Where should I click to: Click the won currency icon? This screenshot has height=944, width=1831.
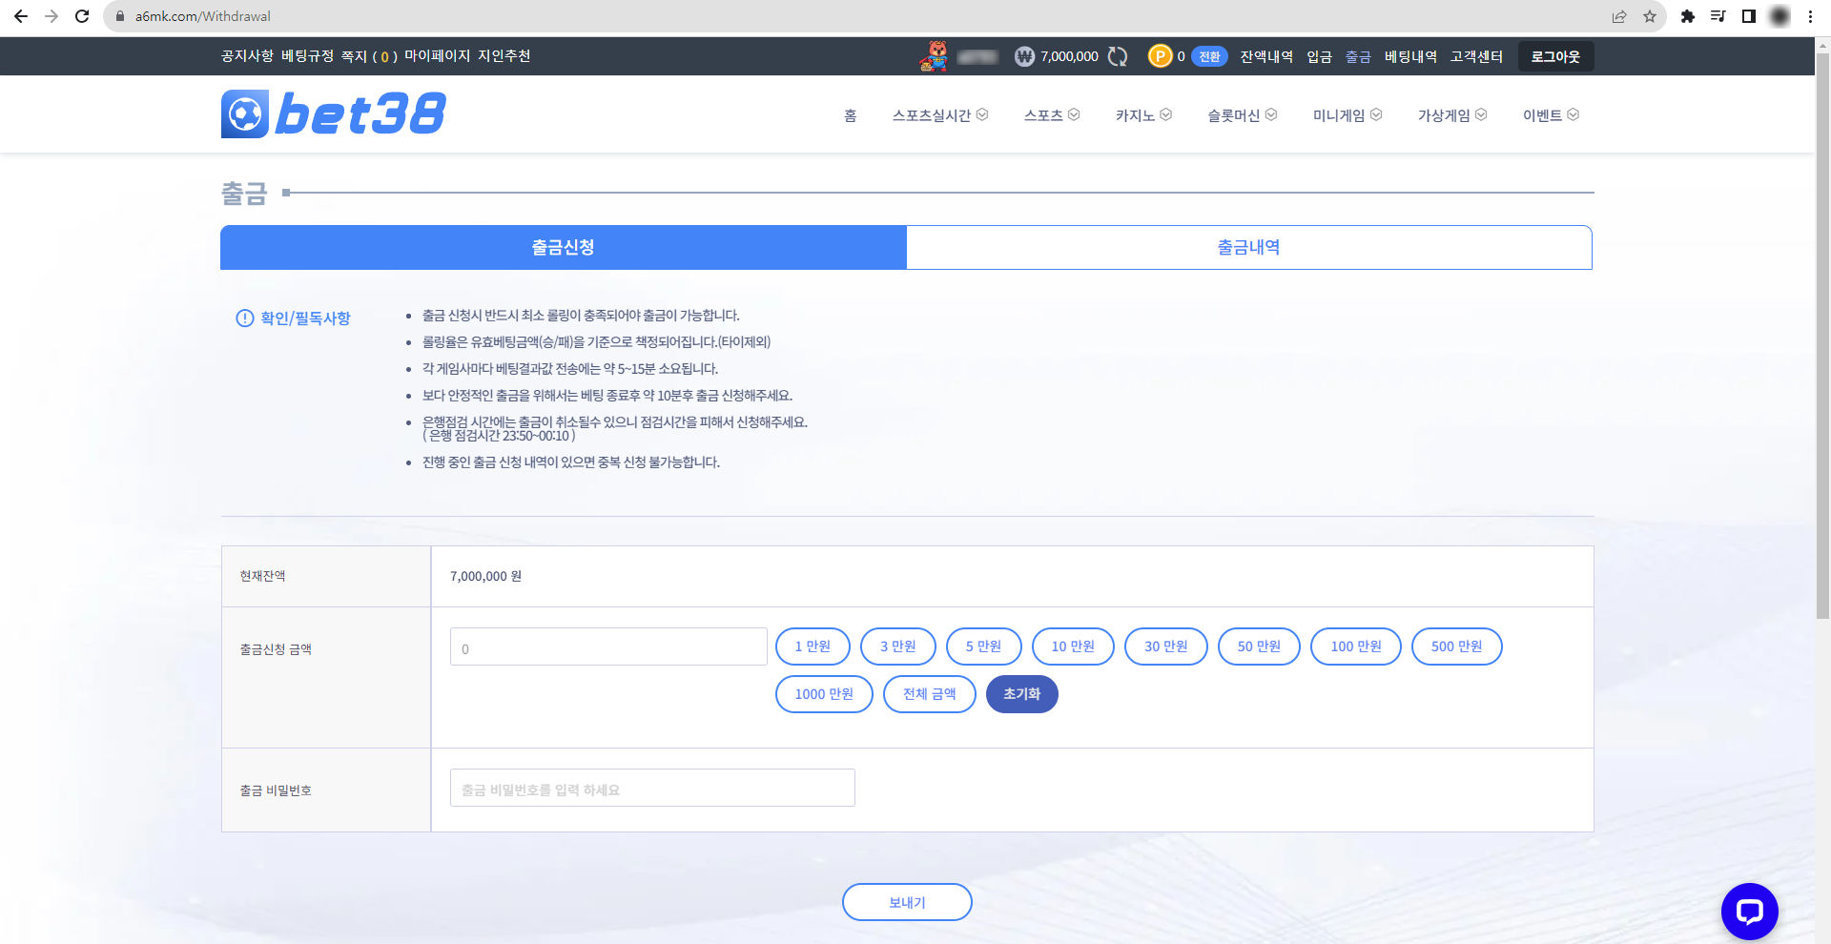point(1025,57)
